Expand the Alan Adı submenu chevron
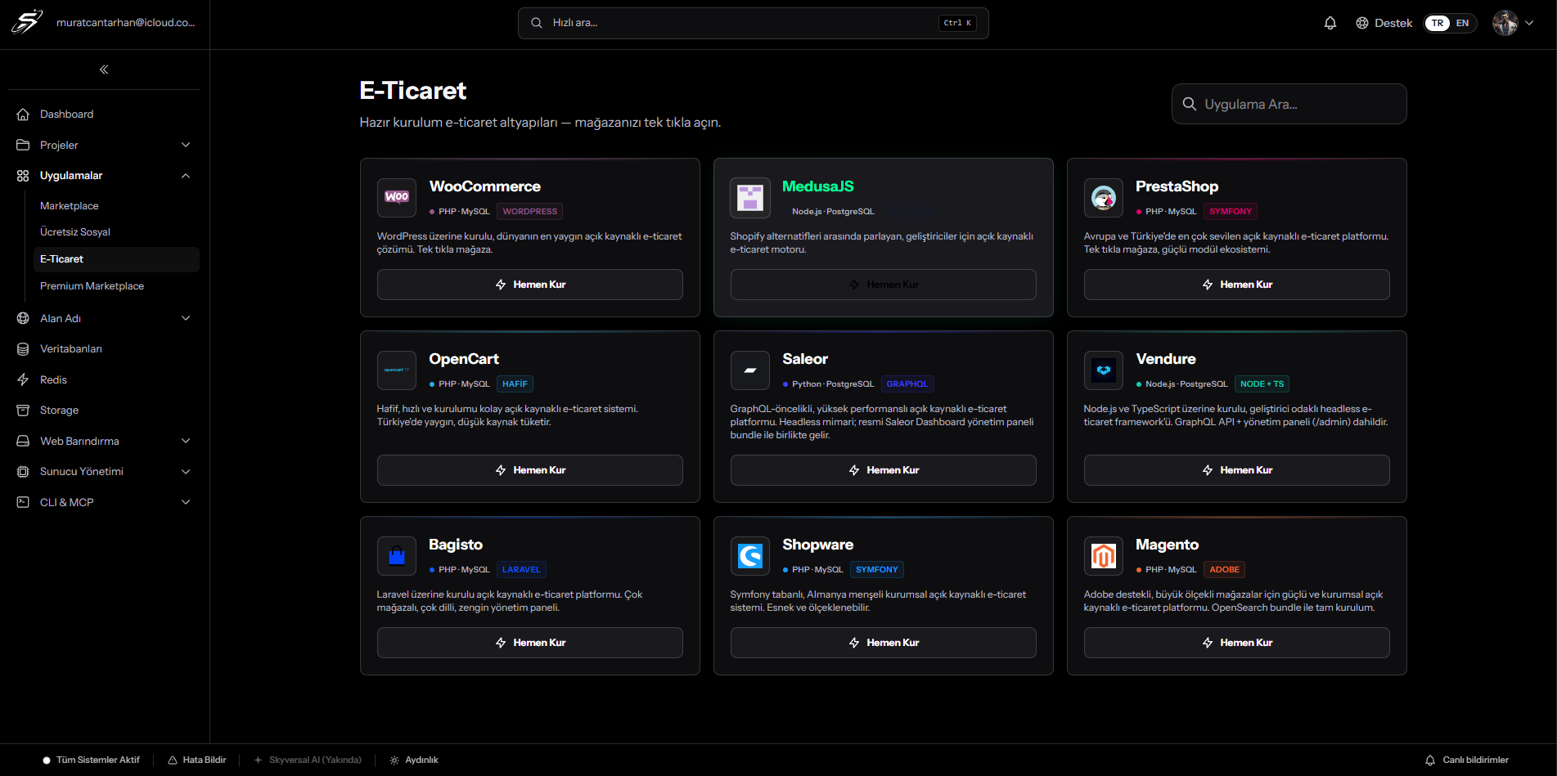 tap(186, 318)
